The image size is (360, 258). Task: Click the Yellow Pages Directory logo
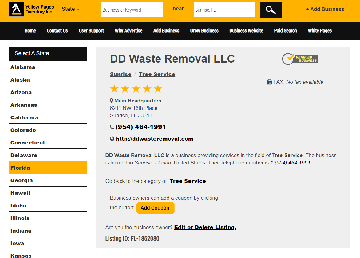31,9
